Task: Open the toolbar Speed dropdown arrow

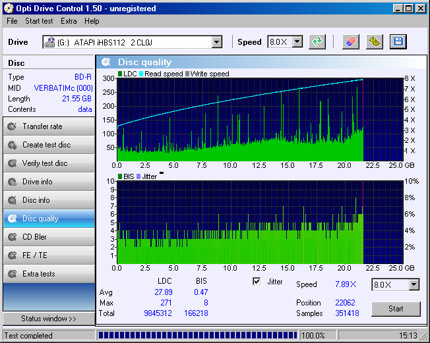Action: [297, 42]
